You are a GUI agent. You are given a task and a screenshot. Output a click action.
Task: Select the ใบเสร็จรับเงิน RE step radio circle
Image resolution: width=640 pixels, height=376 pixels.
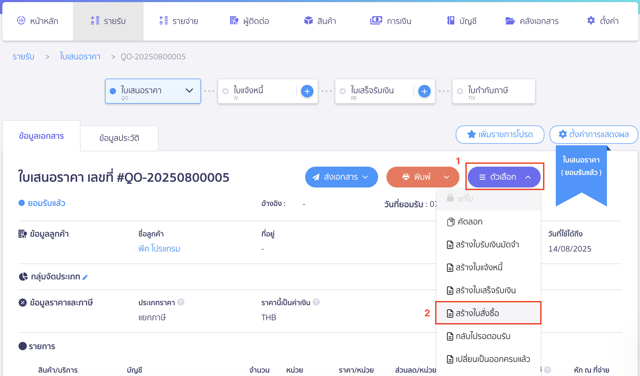tap(343, 91)
